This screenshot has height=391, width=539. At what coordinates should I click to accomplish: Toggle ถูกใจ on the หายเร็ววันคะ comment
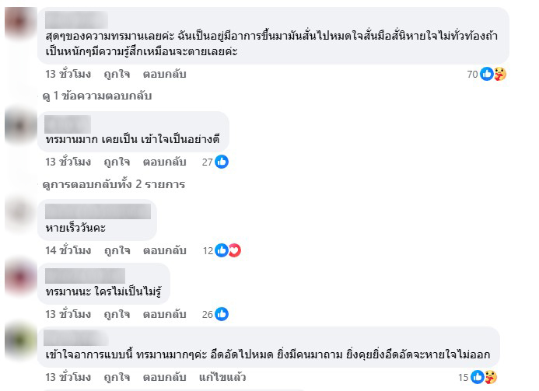click(x=117, y=250)
